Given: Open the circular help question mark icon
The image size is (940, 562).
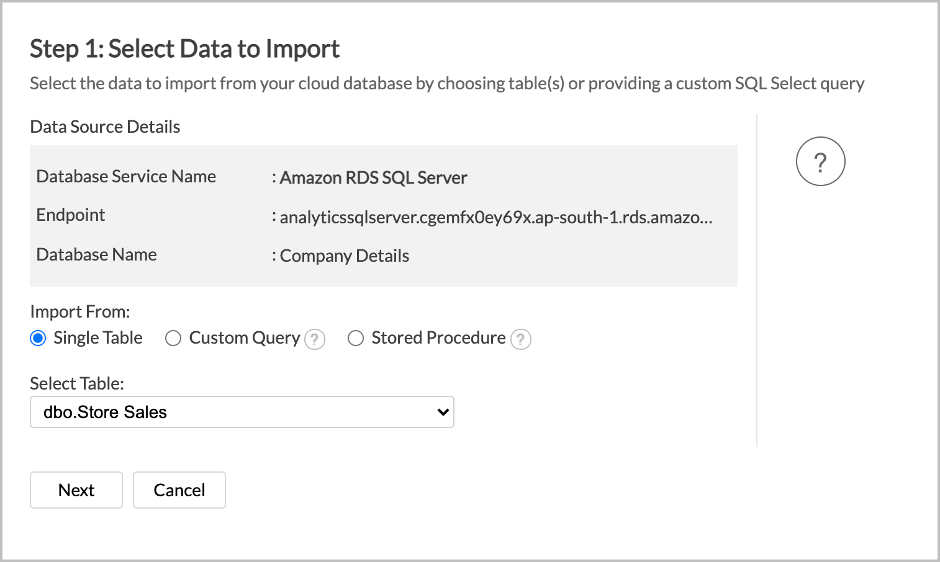Looking at the screenshot, I should click(820, 161).
